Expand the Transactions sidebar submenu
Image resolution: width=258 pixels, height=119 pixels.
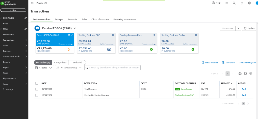click(26, 40)
